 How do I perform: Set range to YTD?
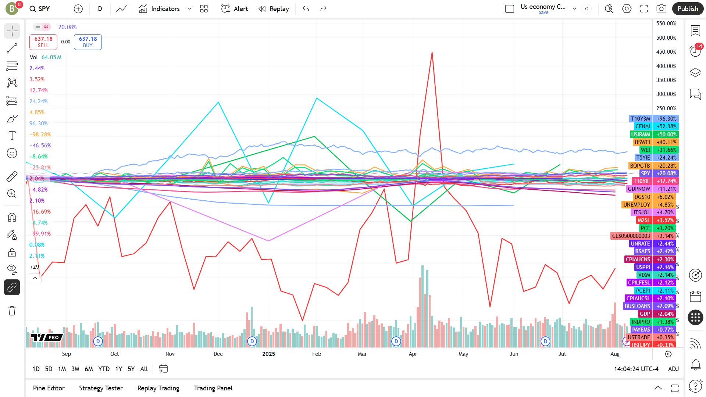click(104, 369)
